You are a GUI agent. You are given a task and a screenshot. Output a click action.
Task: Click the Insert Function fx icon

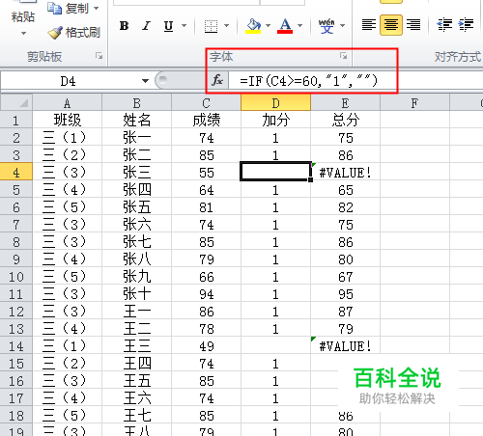[217, 80]
